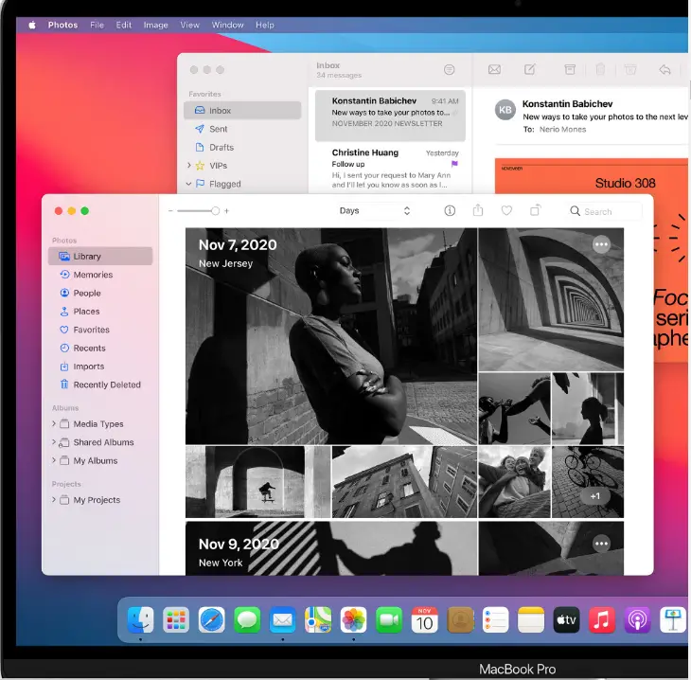The height and width of the screenshot is (680, 691).
Task: Click the Info button in Photos toolbar
Action: click(450, 211)
